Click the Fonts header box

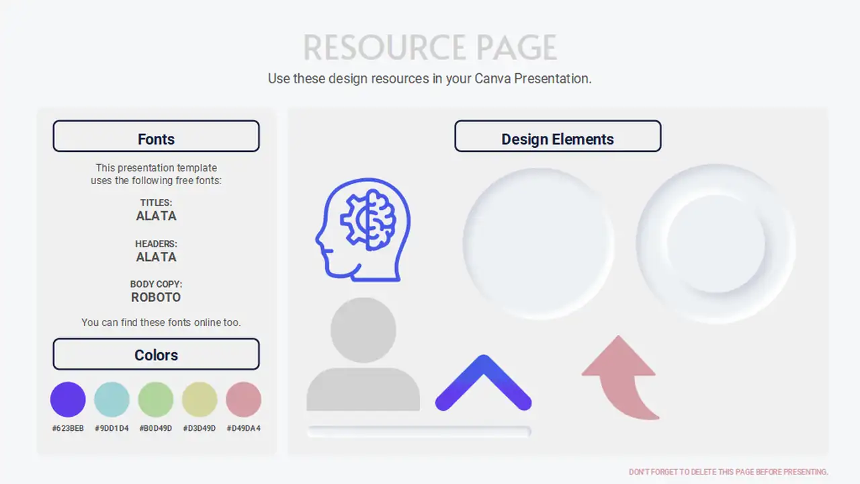point(156,136)
